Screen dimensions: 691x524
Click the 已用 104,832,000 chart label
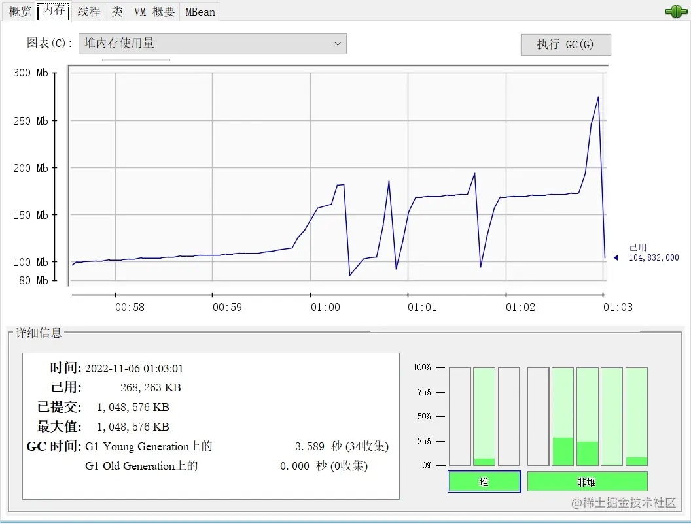[x=654, y=253]
